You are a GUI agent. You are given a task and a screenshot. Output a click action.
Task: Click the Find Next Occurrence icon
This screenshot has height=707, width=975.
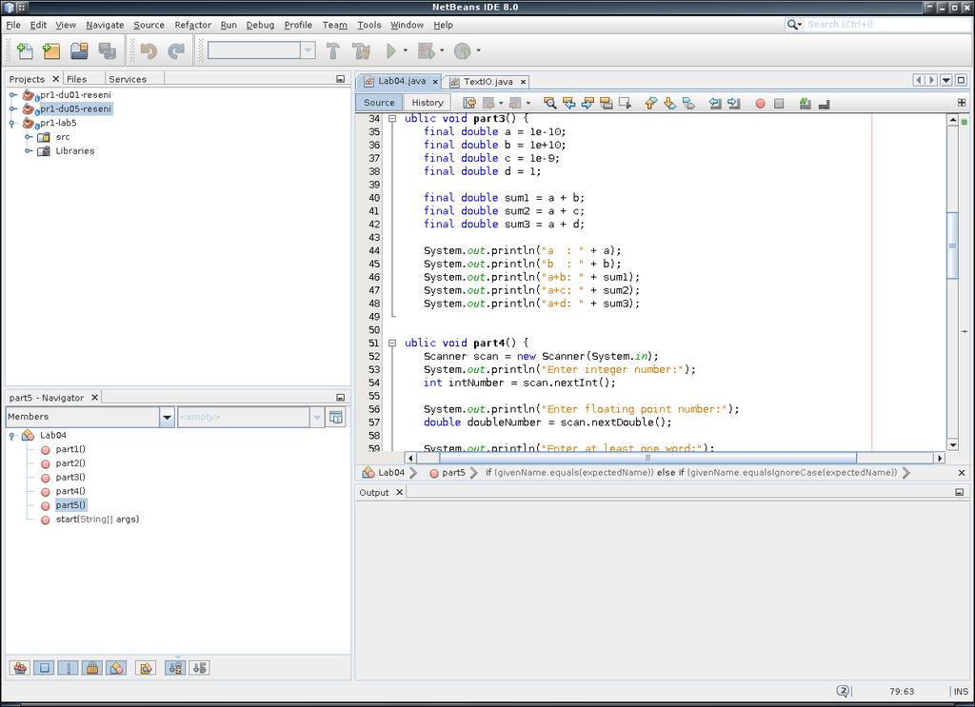coord(587,103)
